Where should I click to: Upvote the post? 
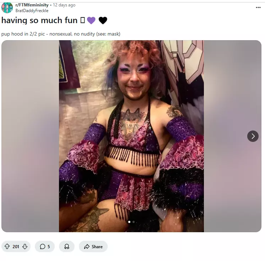7,246
